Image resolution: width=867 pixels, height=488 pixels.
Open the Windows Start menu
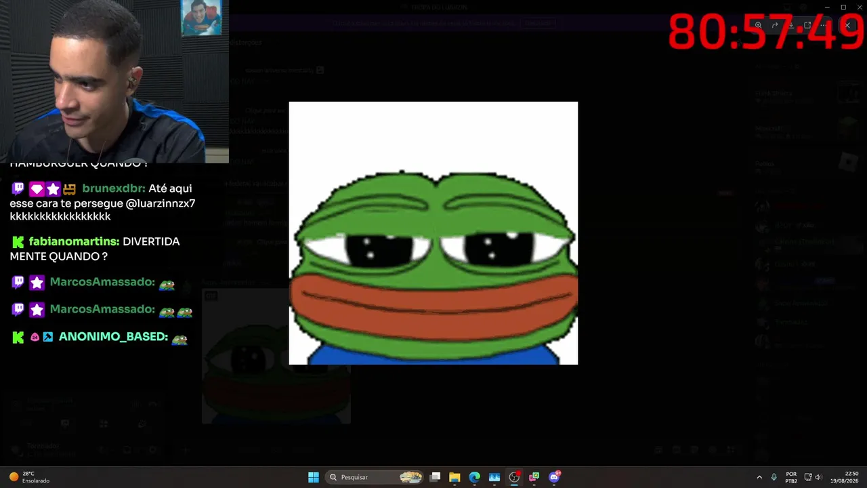(x=314, y=477)
